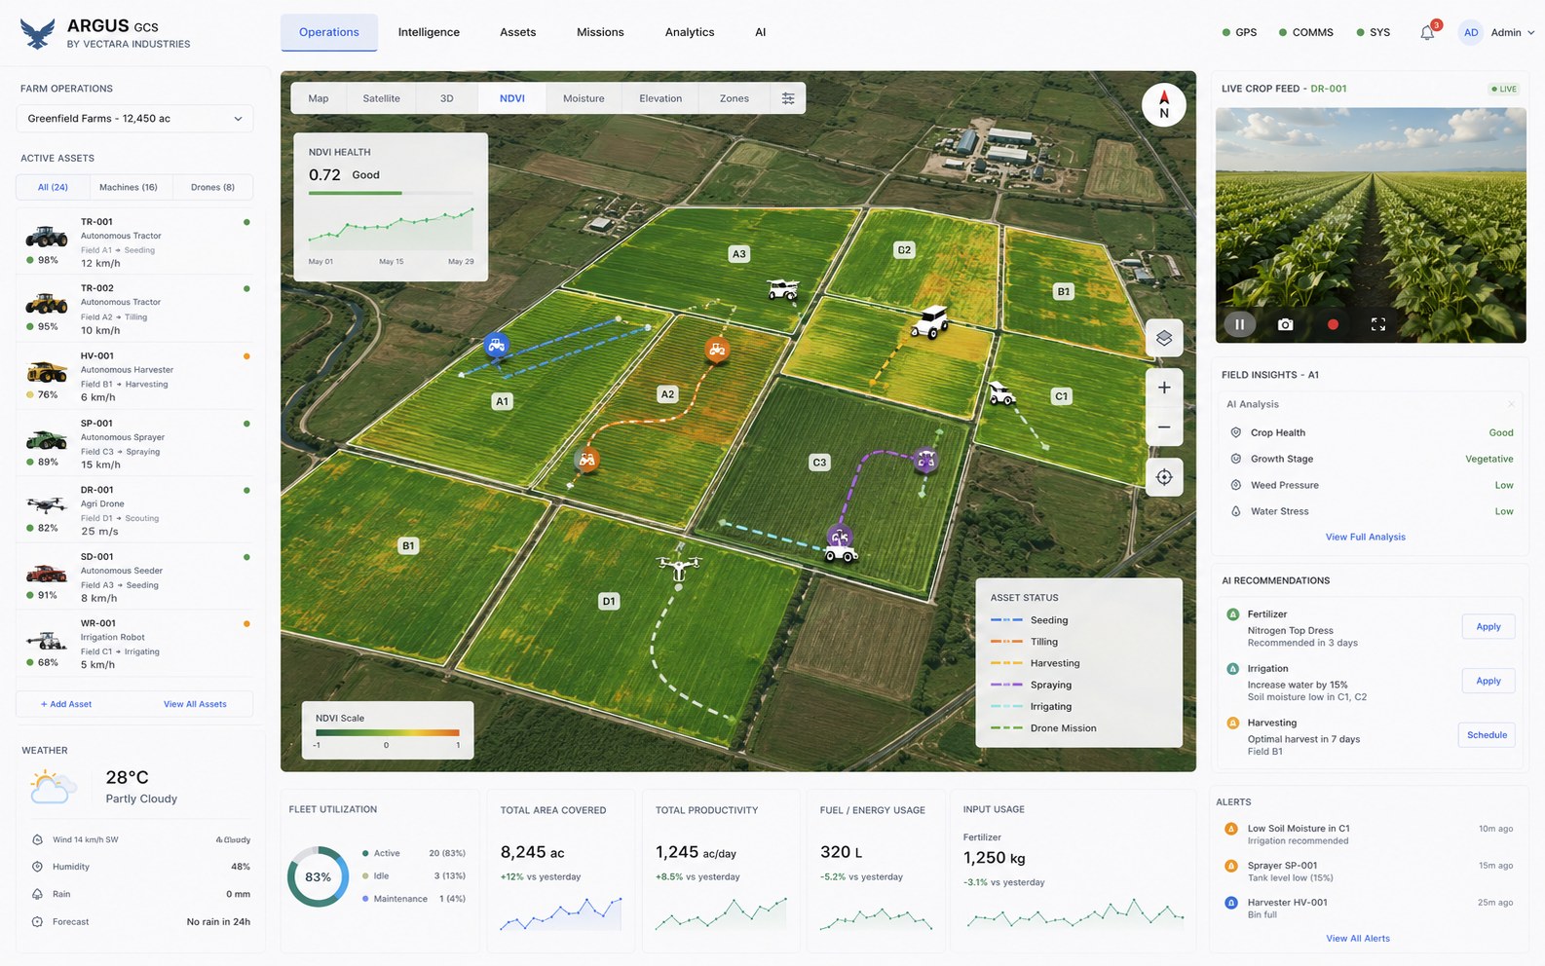Viewport: 1545px width, 966px height.
Task: Open View All Assets
Action: 195,704
